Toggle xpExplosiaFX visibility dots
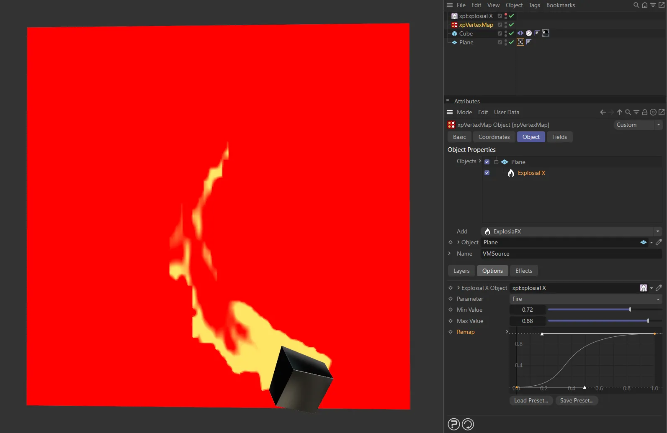667x433 pixels. point(506,16)
